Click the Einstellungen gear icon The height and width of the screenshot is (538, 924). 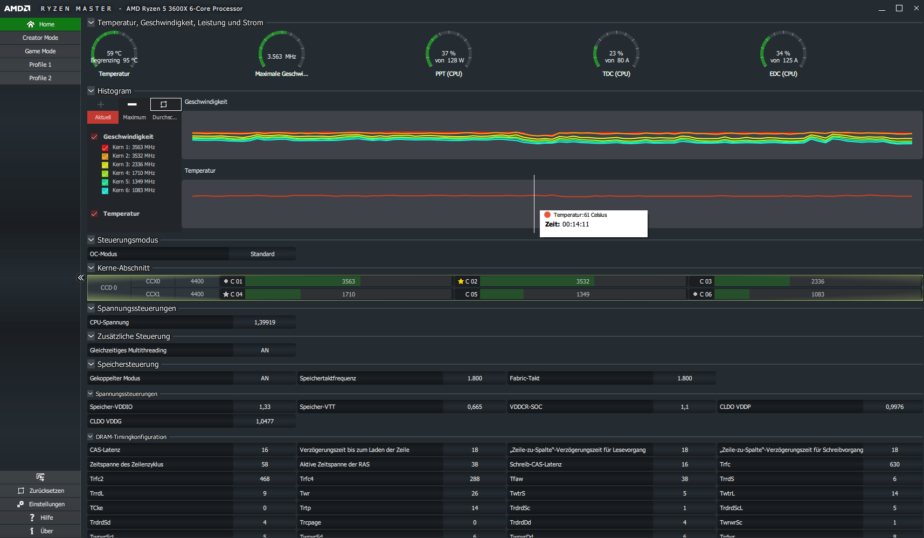click(x=20, y=504)
